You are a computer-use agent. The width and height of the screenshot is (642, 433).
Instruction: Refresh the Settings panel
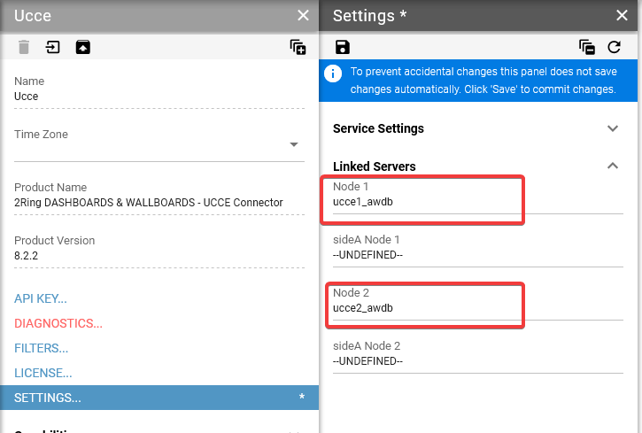click(x=615, y=47)
